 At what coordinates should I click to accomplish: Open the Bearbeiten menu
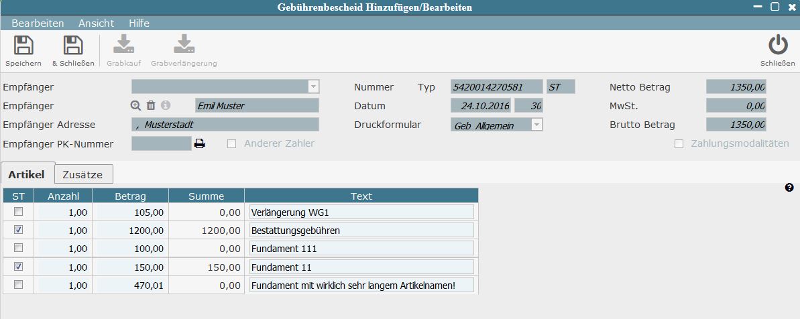click(x=38, y=23)
